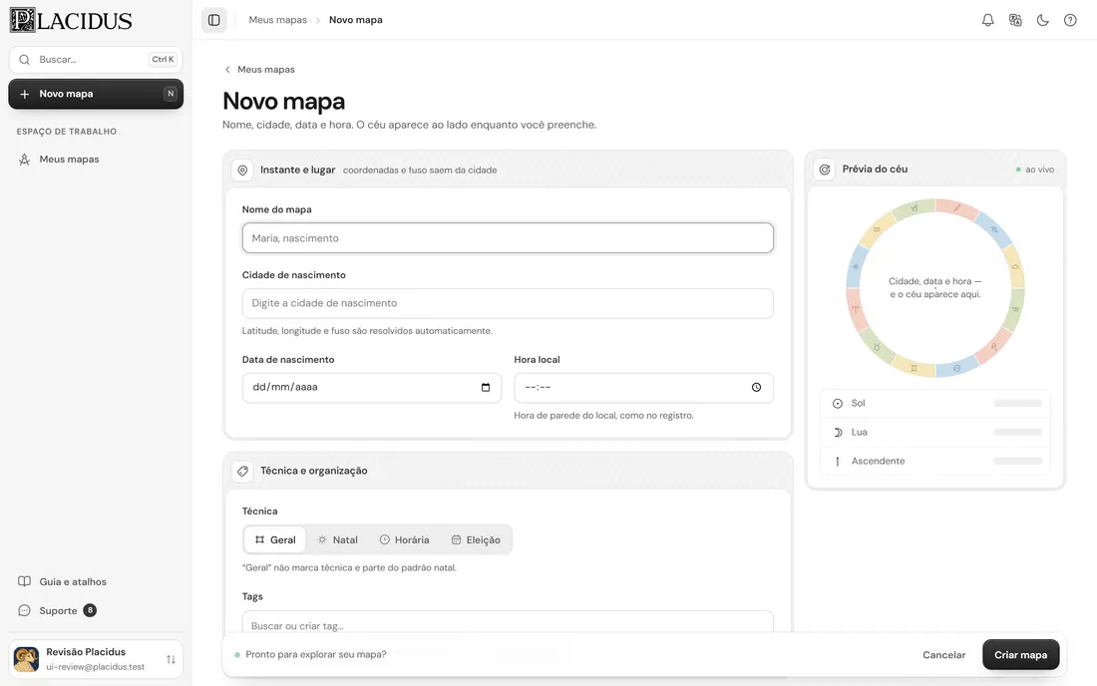Click the "ao vivo" status label
Screen dimensions: 1097x686
[x=1035, y=170]
